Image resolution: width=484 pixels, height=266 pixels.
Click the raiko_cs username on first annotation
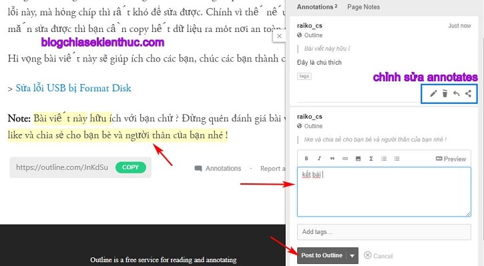310,25
